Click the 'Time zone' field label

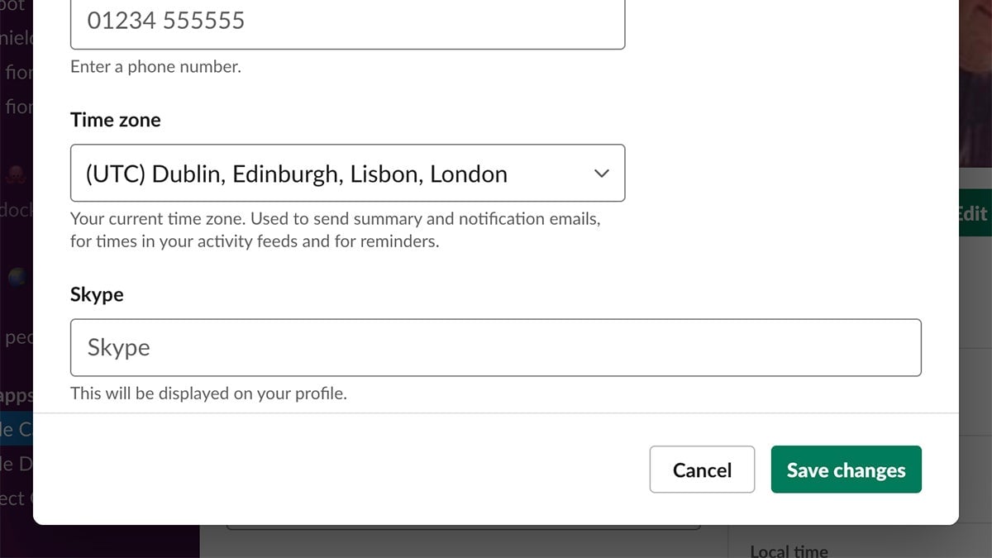[116, 120]
